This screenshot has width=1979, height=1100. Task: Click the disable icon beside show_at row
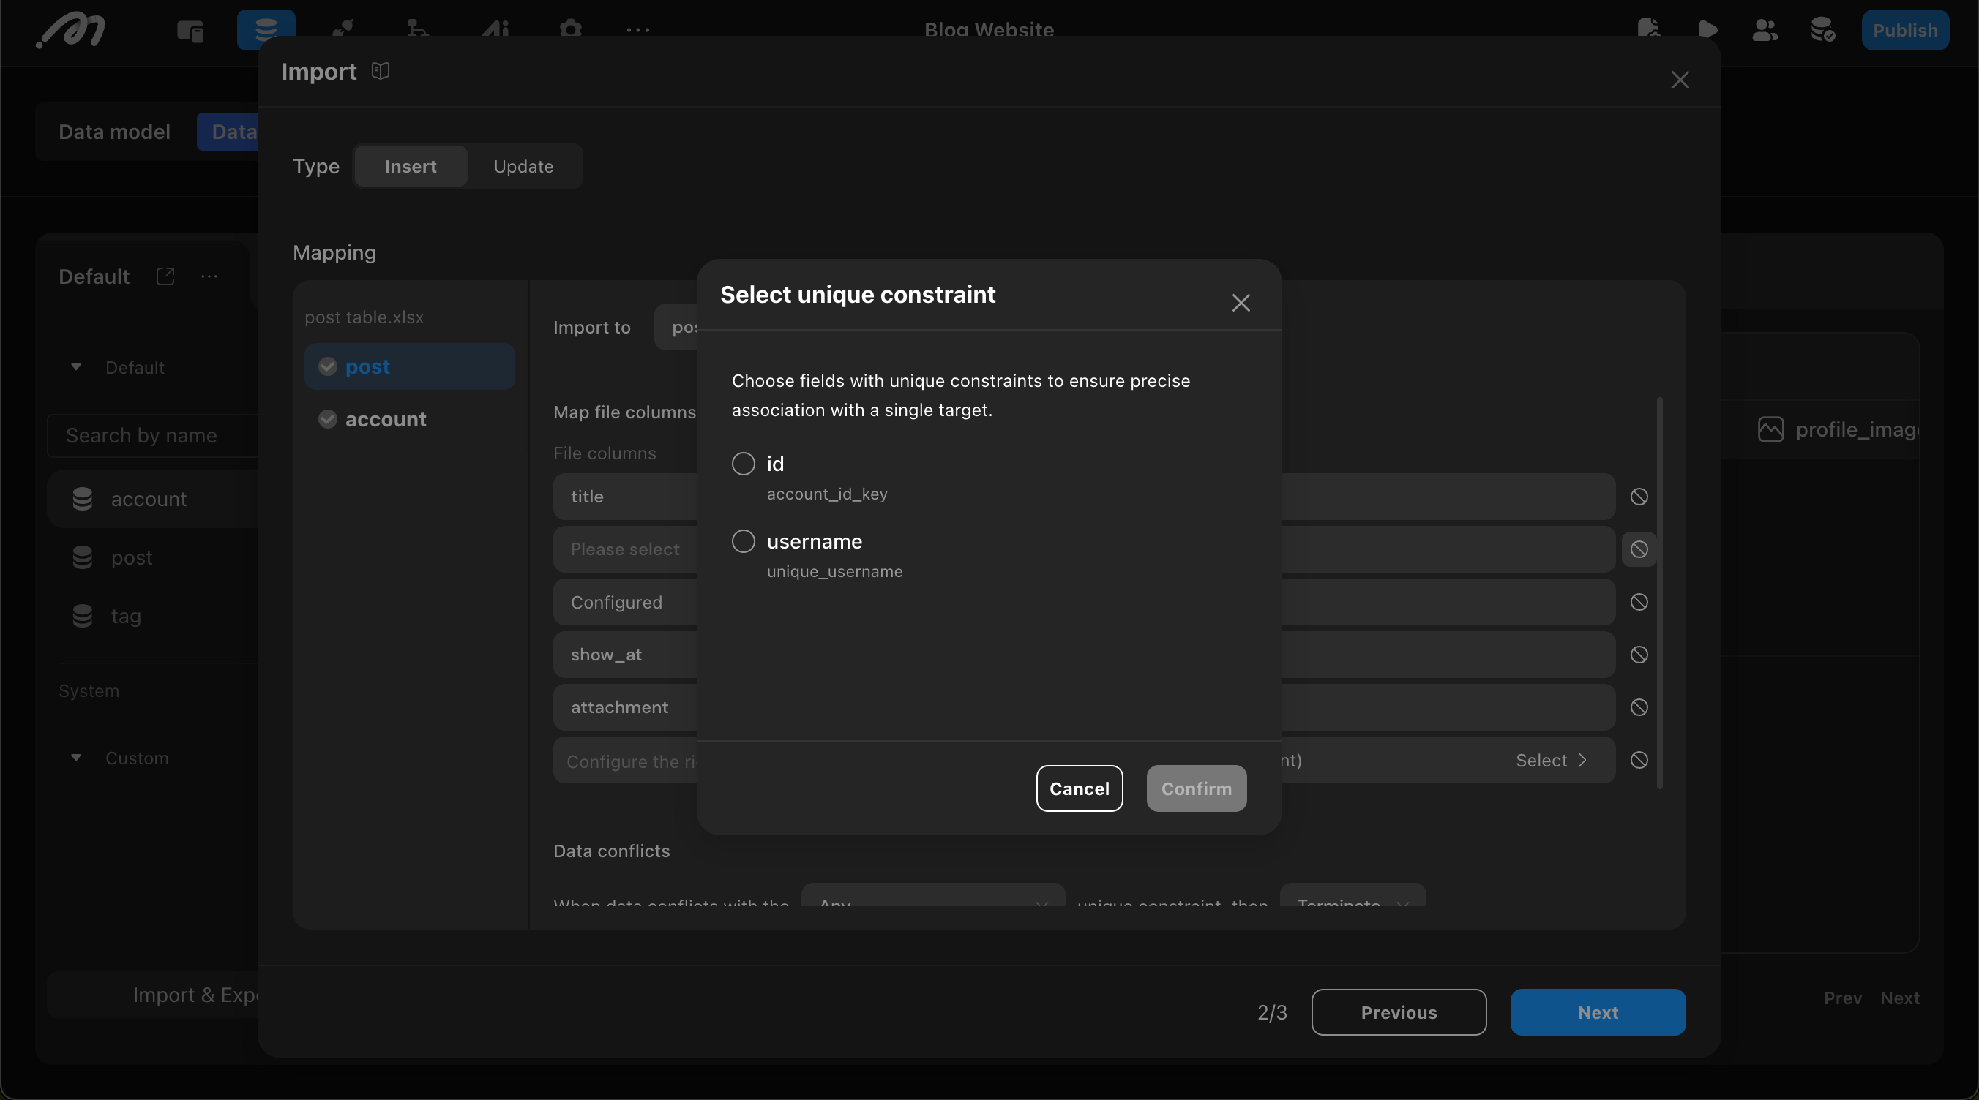tap(1639, 655)
